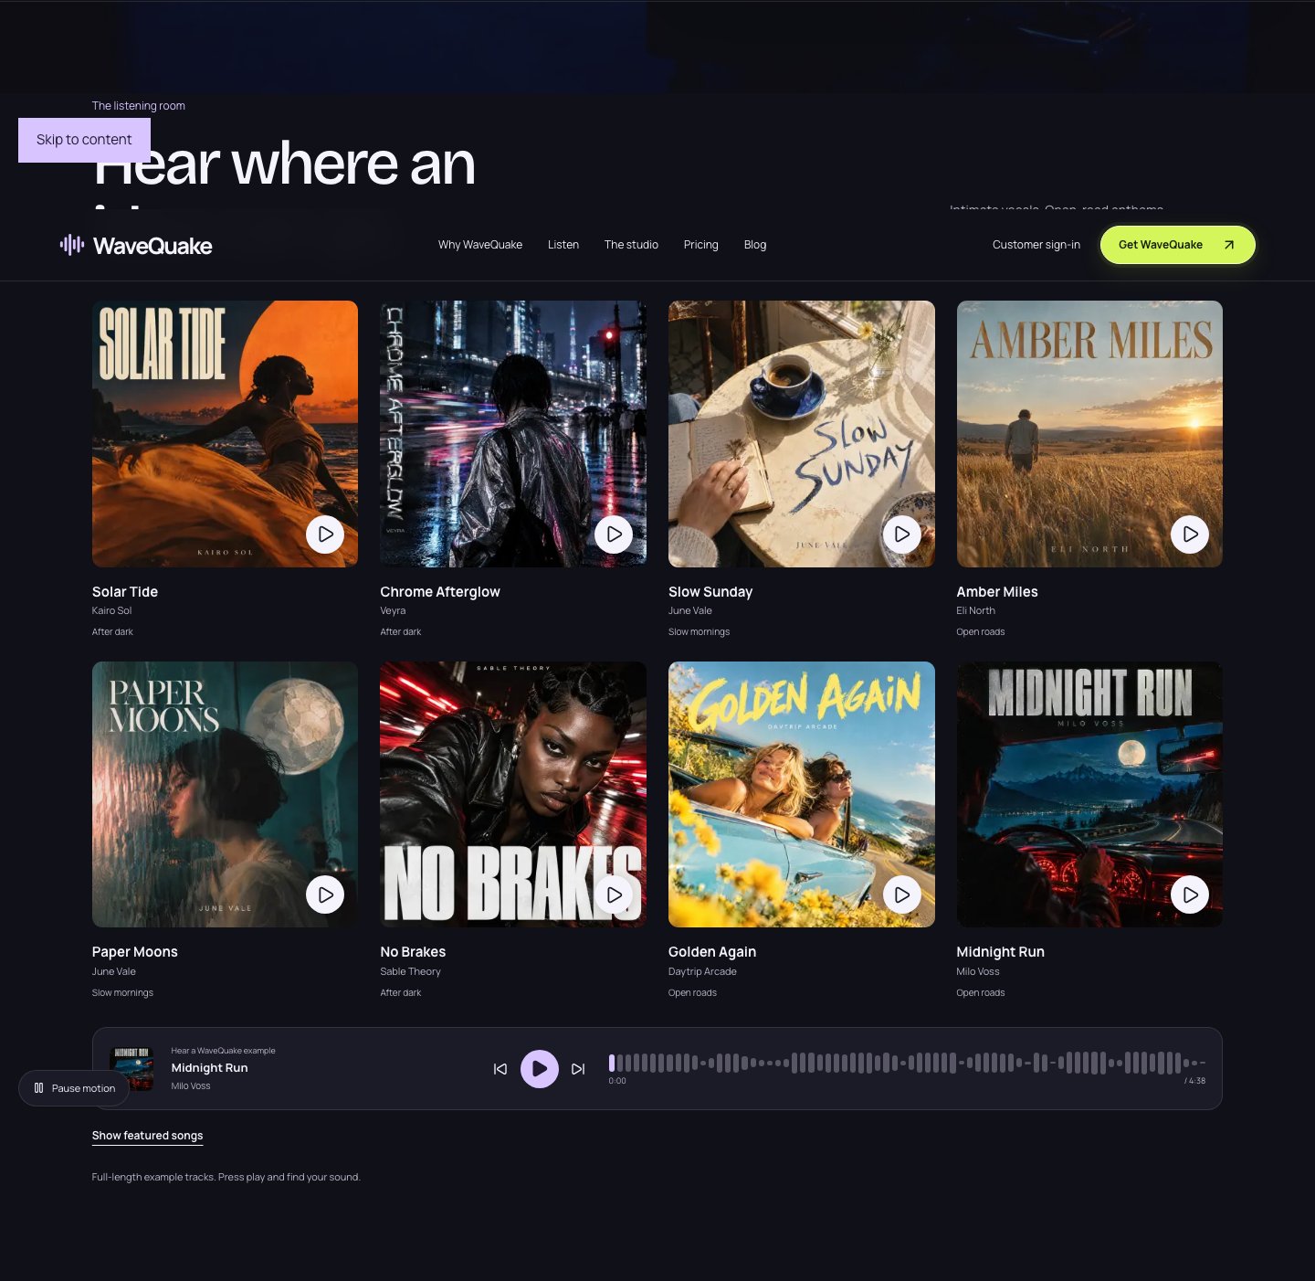Toggle the Pause motion button
The image size is (1315, 1281).
pos(74,1088)
